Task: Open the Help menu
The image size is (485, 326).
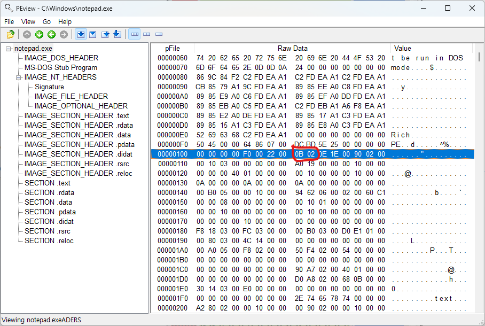Action: click(x=65, y=22)
